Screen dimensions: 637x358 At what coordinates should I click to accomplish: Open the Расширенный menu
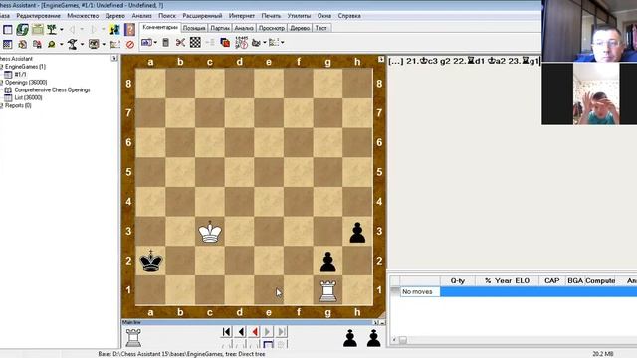coord(202,16)
